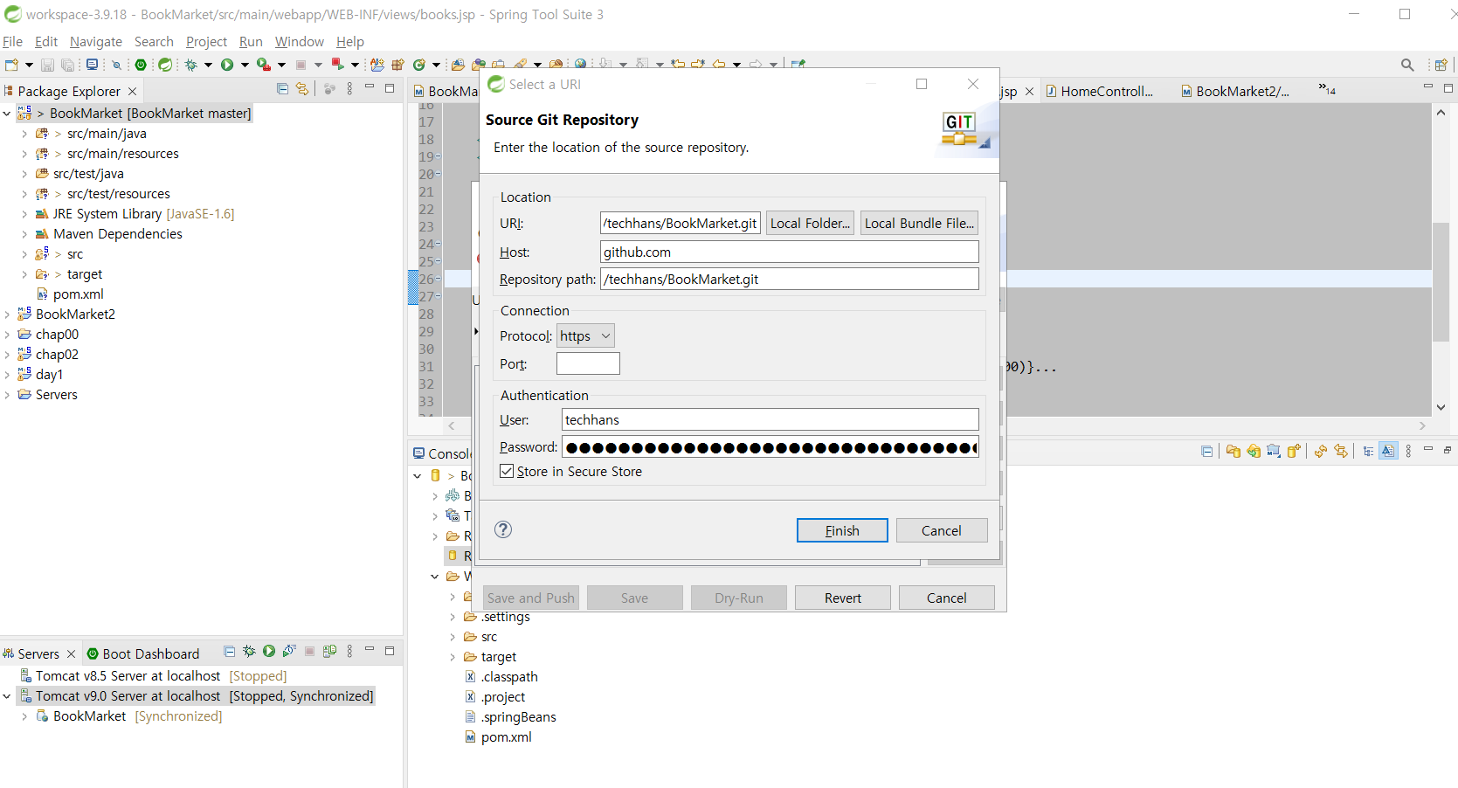
Task: Click the Refresh icon in Git Repositories toolbar
Action: (x=1321, y=451)
